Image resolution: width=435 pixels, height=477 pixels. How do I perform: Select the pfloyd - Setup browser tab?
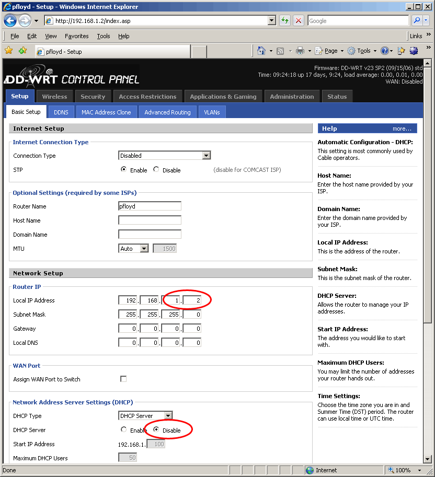click(x=113, y=51)
